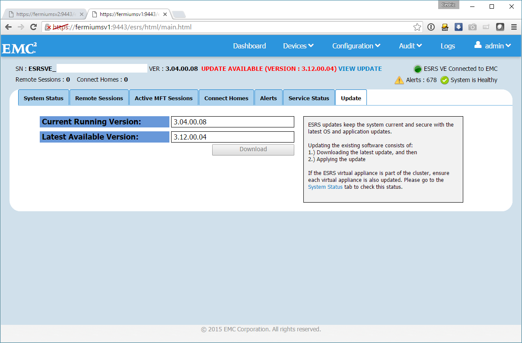This screenshot has height=343, width=522.
Task: Click the SAB extension icon in toolbar
Action: [x=445, y=27]
